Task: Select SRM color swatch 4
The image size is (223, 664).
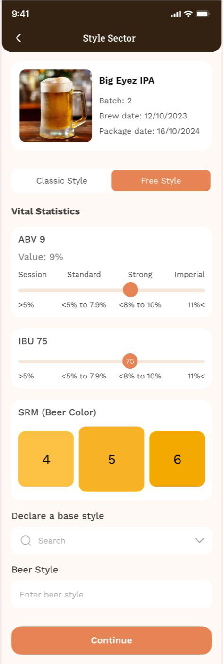Action: 46,459
